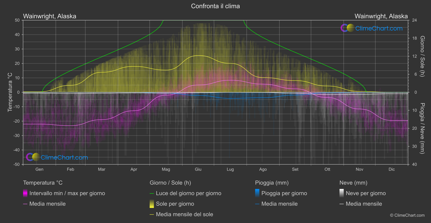The image size is (431, 223).
Task: Click the 'Giu' month label
Action: 198,169
